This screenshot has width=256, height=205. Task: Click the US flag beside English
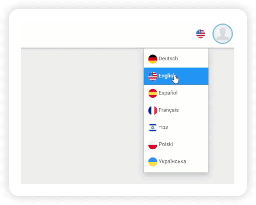(x=153, y=76)
